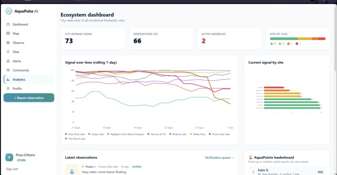This screenshot has width=337, height=175.
Task: Click the yellow level dot showing 2
Action: point(280,43)
